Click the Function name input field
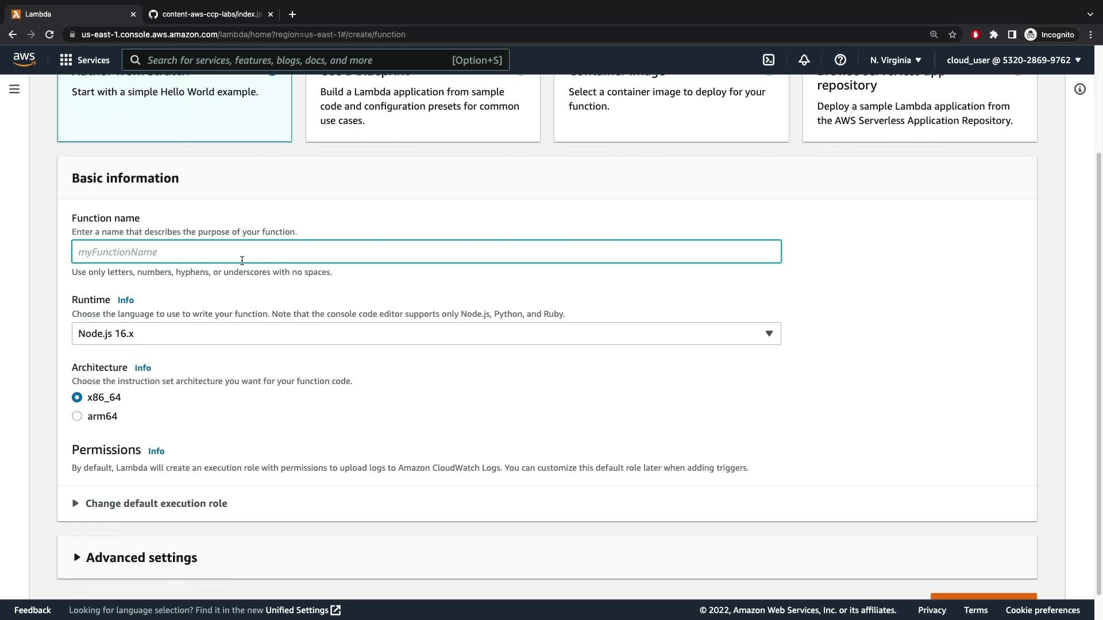 426,252
